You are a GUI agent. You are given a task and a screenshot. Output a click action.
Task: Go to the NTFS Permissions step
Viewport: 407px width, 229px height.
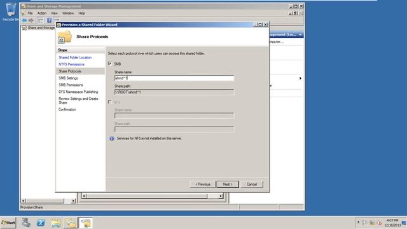71,64
